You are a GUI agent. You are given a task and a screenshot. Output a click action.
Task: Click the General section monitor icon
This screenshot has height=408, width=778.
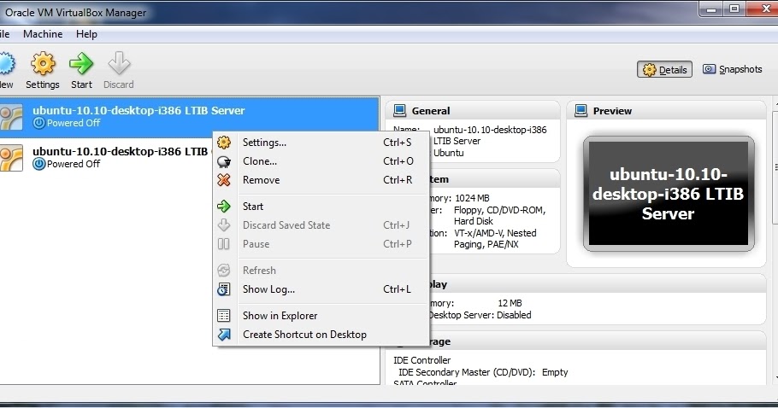tap(399, 110)
